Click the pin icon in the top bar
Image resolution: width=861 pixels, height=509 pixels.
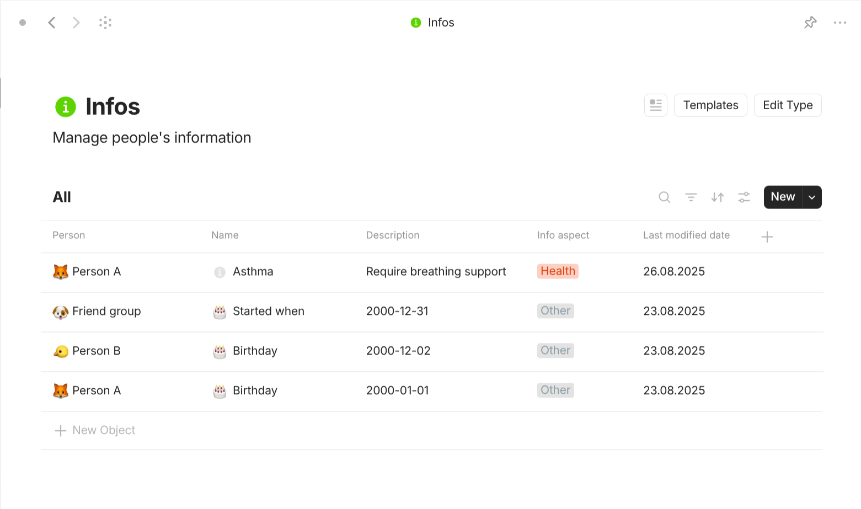tap(810, 22)
